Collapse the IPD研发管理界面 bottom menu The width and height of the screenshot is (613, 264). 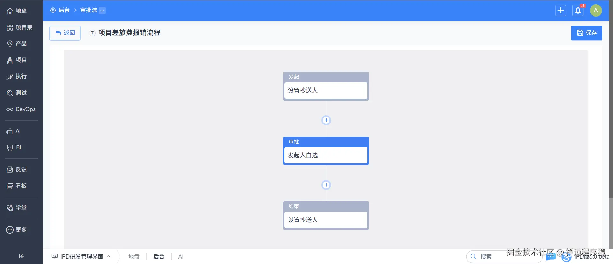[109, 256]
